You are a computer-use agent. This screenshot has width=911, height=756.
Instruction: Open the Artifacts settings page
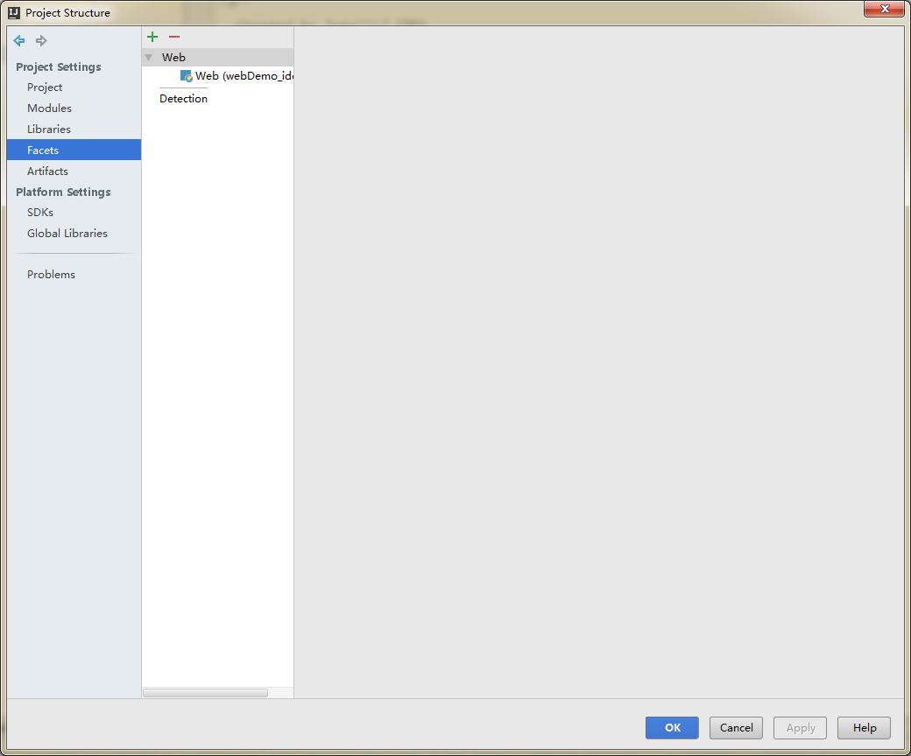click(47, 171)
